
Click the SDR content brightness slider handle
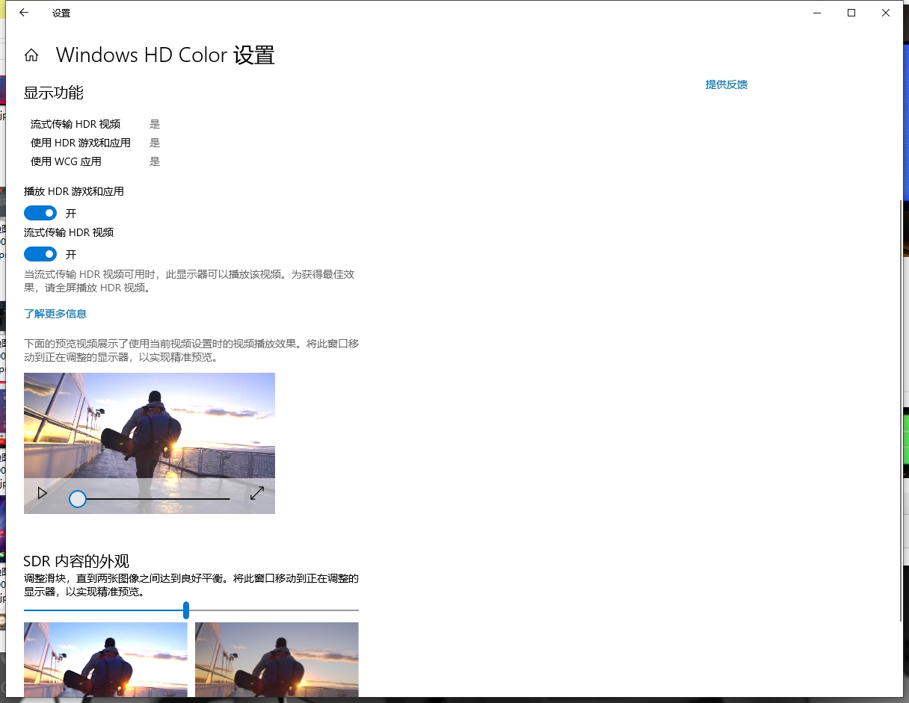186,610
